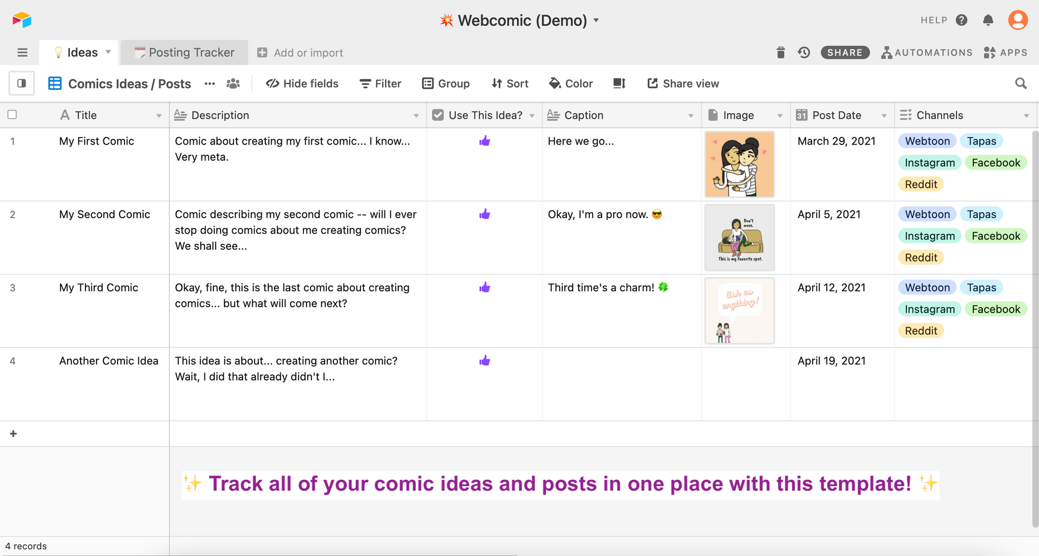Viewport: 1039px width, 556px height.
Task: Toggle Use This Idea for Another Comic Idea
Action: pyautogui.click(x=484, y=361)
